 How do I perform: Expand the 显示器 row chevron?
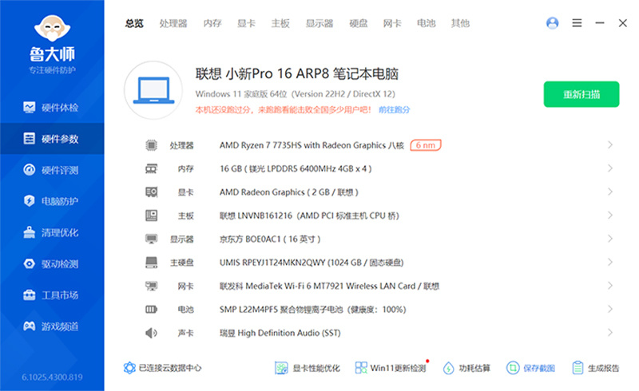click(610, 239)
